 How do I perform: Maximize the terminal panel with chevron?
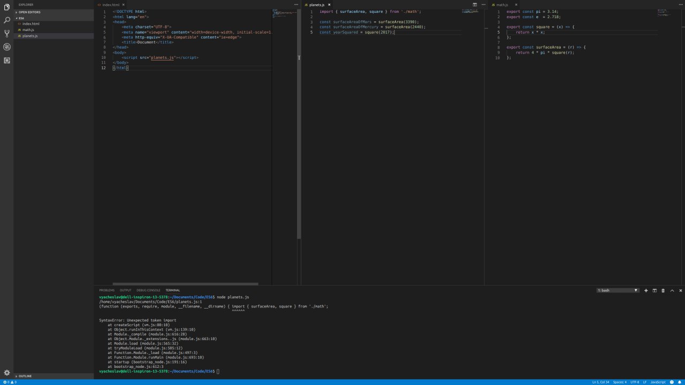click(672, 290)
